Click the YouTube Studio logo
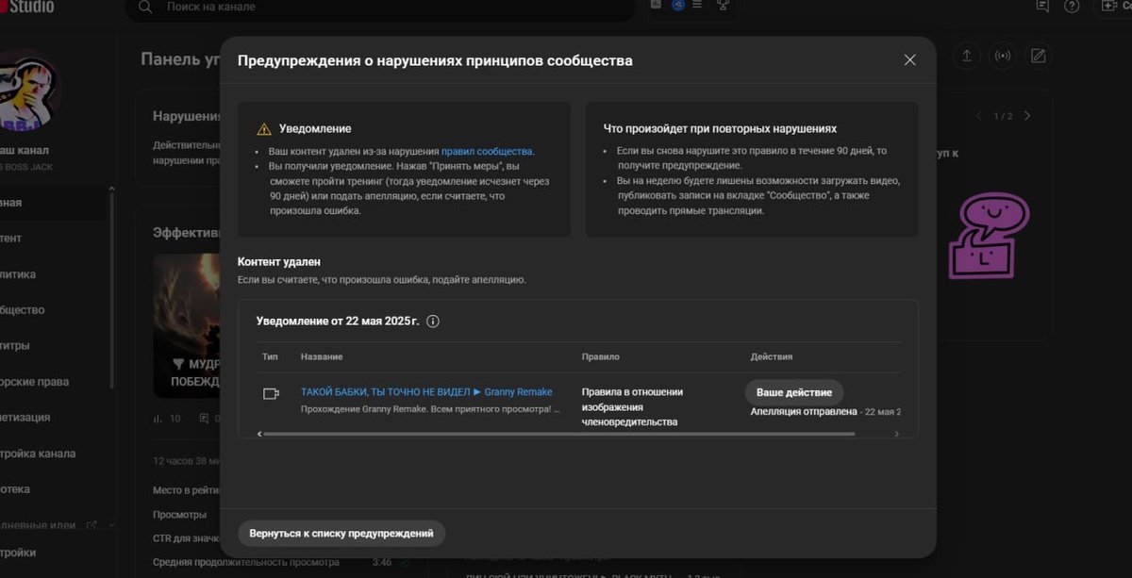The image size is (1132, 578). 27,7
